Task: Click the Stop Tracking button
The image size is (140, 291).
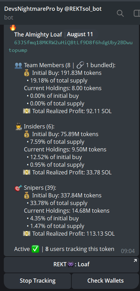Action: tap(37, 281)
